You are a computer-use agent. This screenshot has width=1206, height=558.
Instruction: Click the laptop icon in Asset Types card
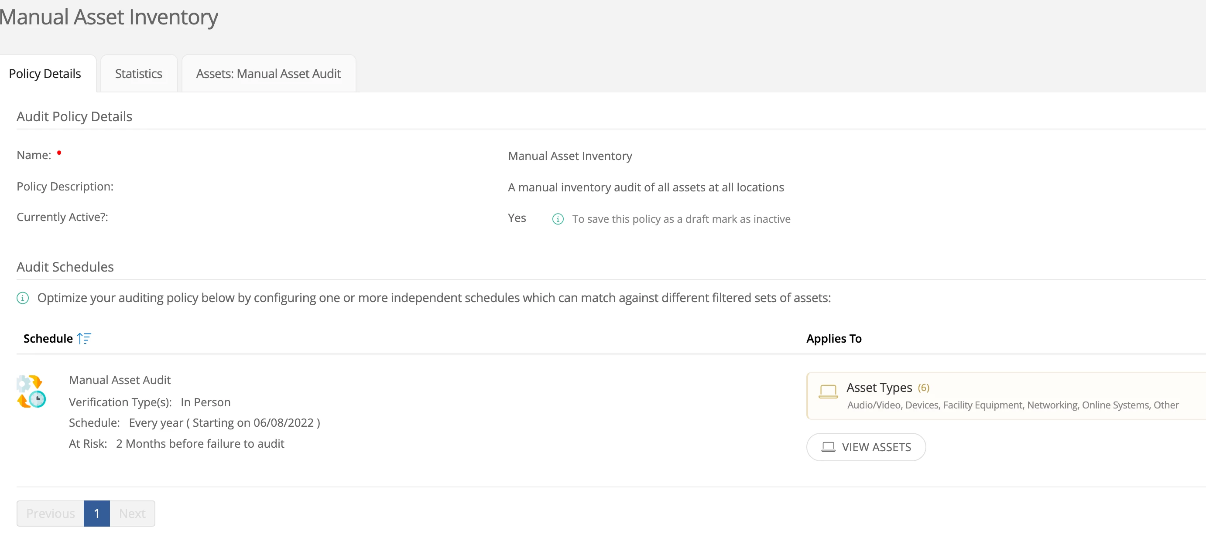[x=828, y=391]
